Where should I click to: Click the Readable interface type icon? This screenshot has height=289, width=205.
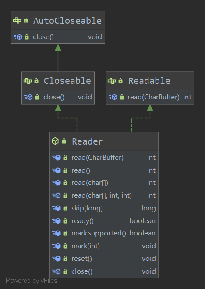tap(112, 81)
